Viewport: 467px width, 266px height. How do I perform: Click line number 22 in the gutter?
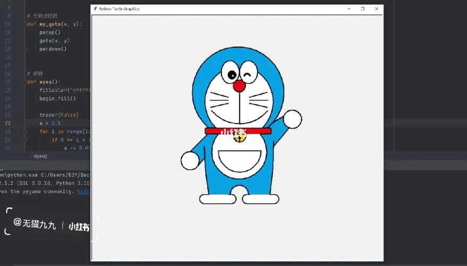(8, 123)
